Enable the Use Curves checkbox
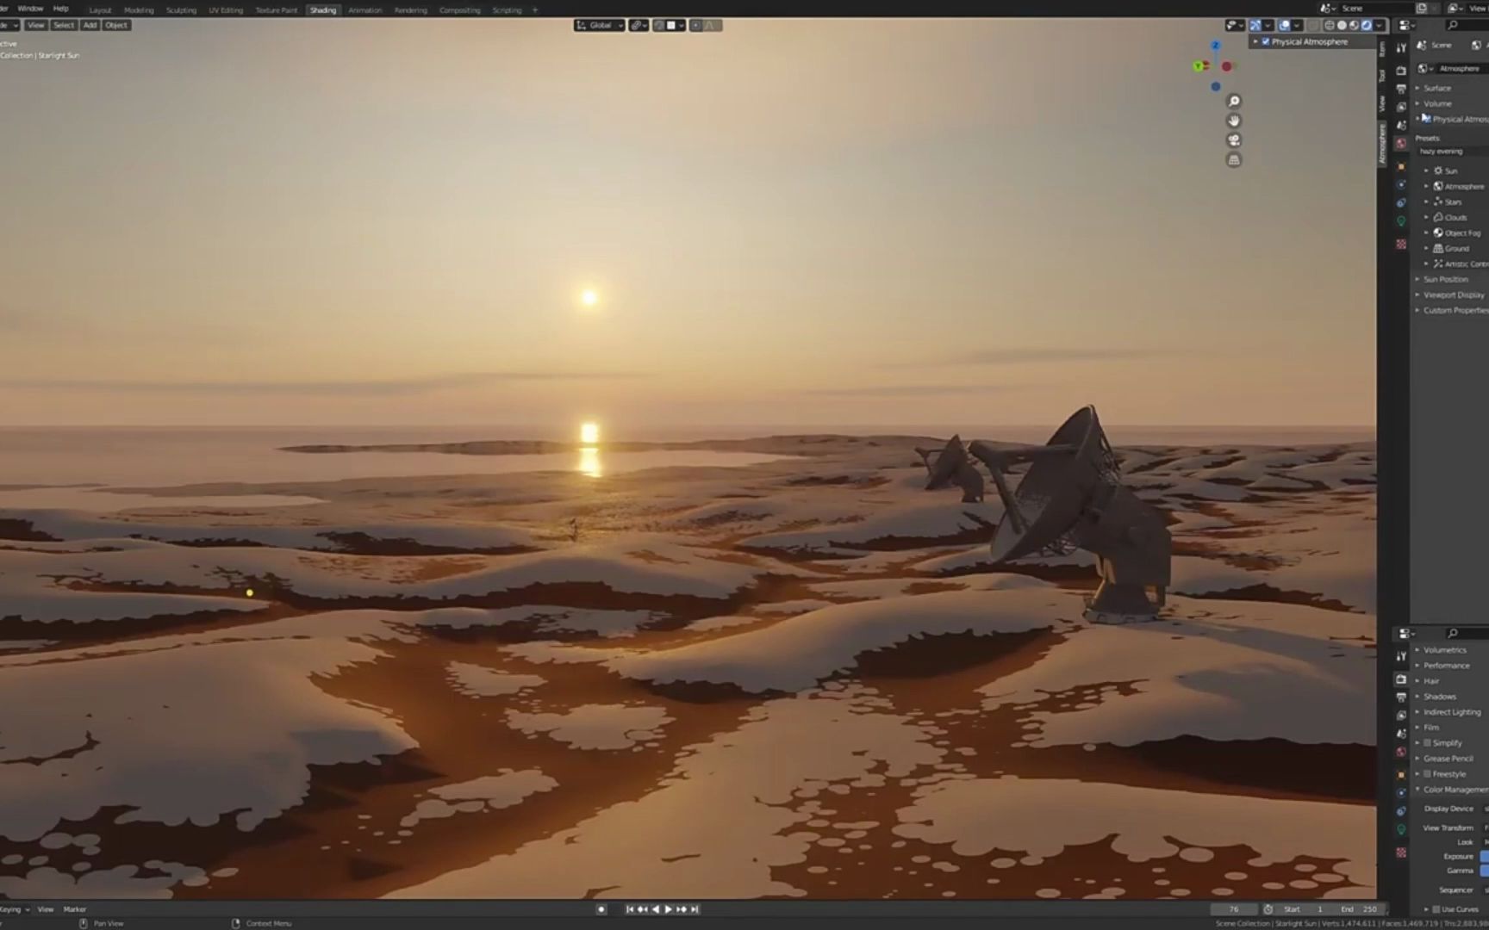The image size is (1489, 930). point(1436,909)
